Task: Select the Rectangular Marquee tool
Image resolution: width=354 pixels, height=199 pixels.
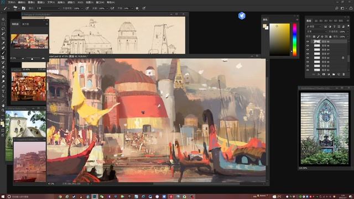Action: (x=3, y=24)
